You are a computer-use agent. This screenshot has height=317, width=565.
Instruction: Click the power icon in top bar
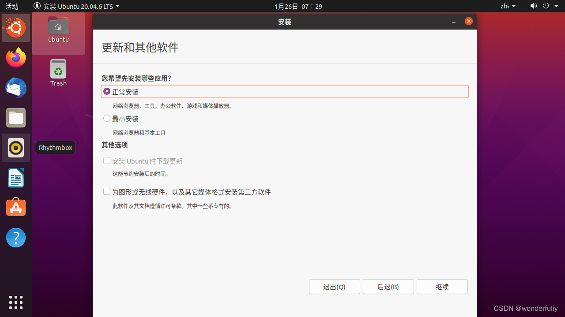click(x=546, y=6)
